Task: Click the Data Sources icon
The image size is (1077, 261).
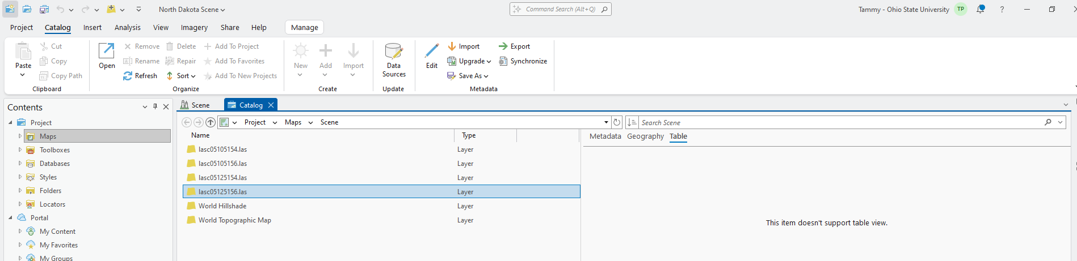Action: [x=393, y=52]
